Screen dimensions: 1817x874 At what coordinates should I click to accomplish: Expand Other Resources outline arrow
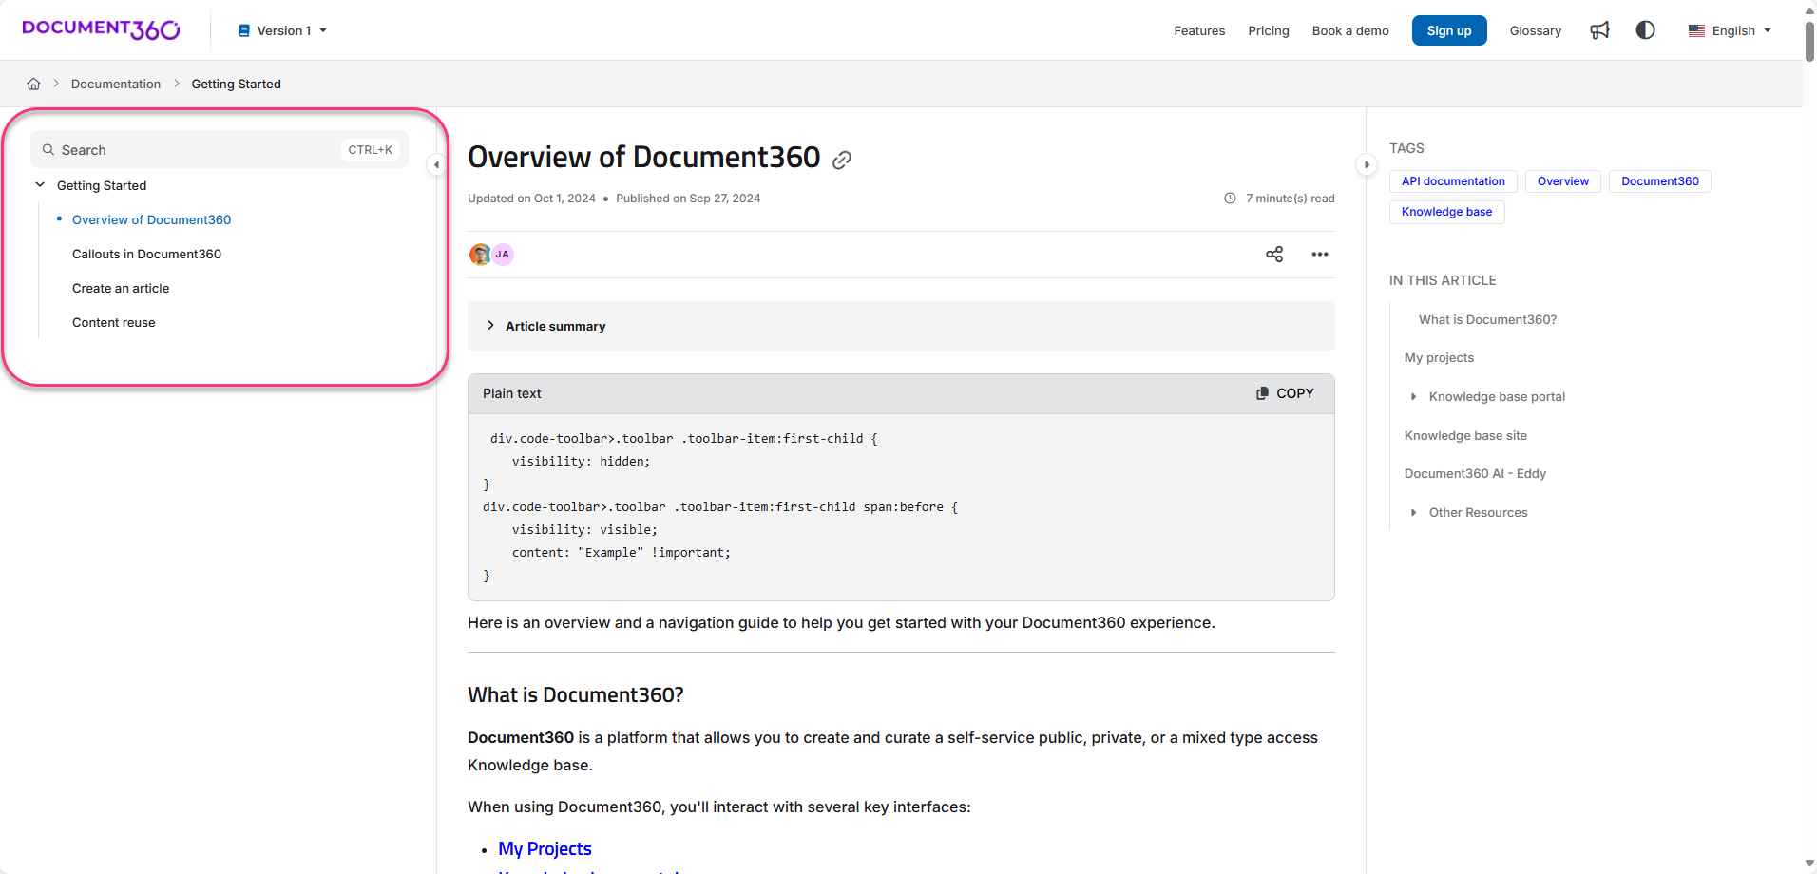1413,512
